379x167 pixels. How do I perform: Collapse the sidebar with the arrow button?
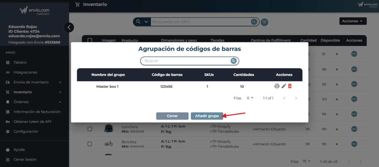point(69,27)
